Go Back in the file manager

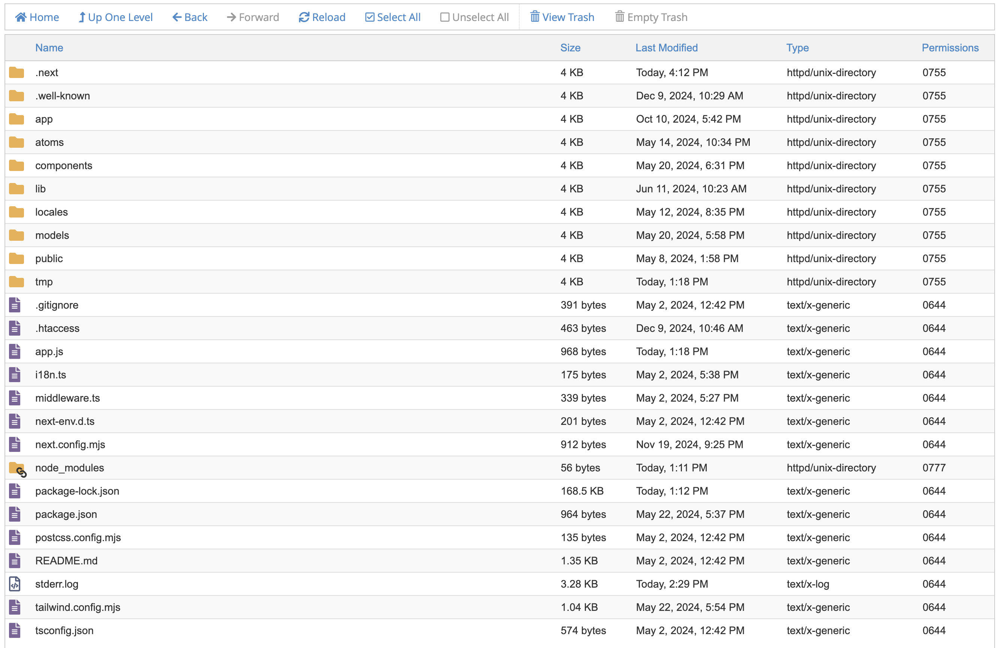[x=190, y=17]
